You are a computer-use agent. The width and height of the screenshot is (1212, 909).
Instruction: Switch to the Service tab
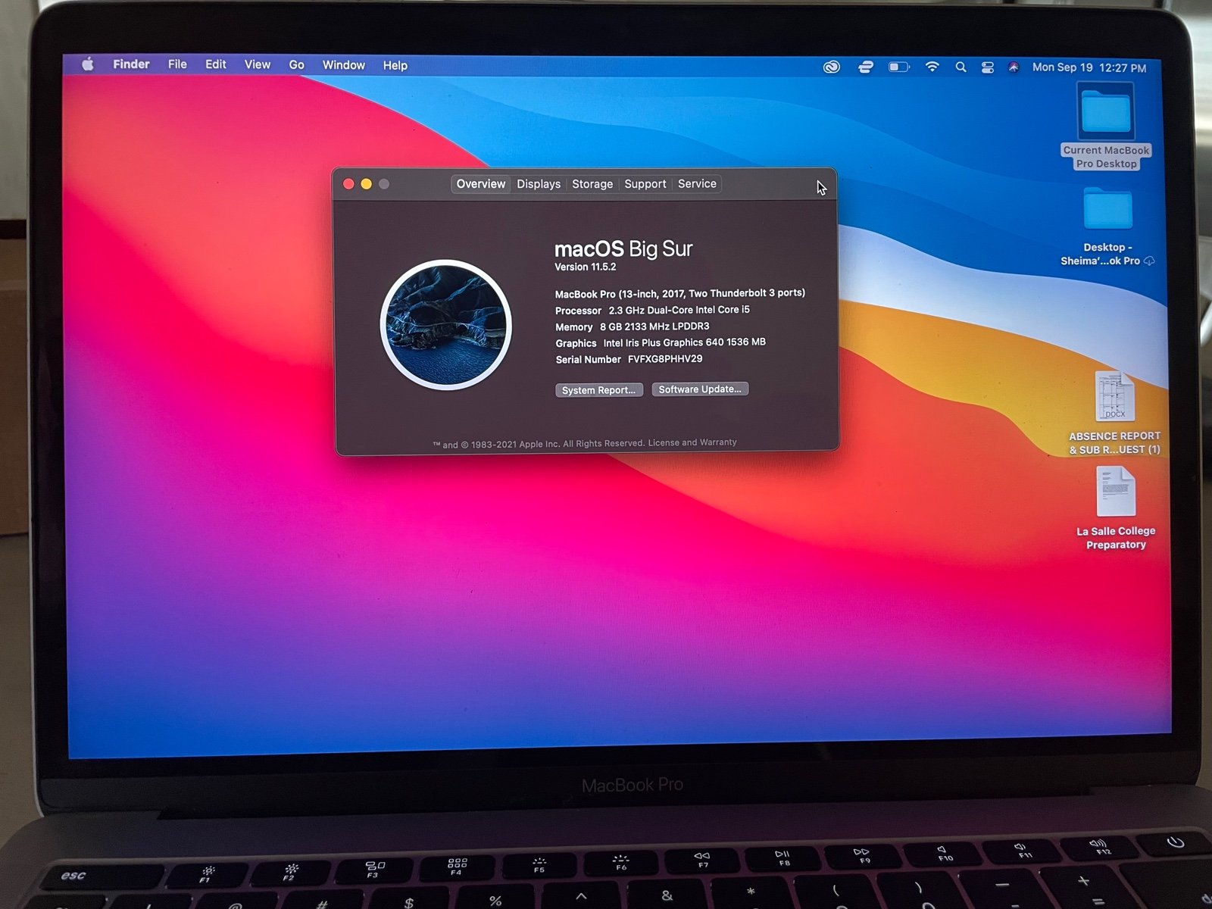click(697, 183)
